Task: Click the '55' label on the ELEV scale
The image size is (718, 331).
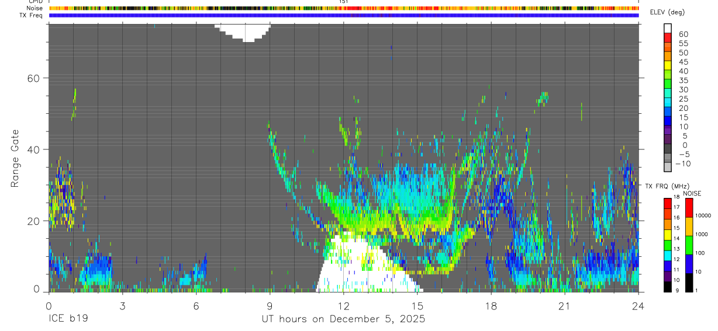Action: 683,43
